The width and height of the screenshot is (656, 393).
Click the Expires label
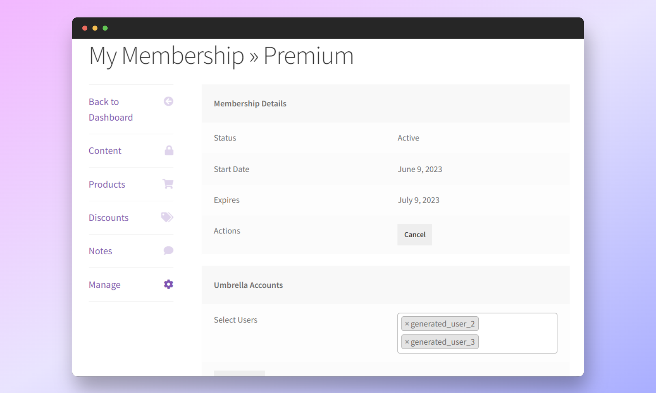tap(227, 200)
